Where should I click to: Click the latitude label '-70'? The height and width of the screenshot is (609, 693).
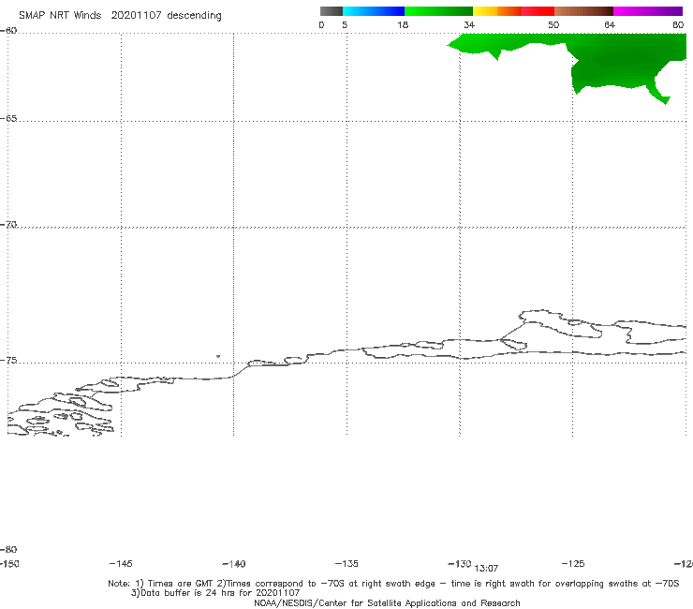tap(8, 225)
